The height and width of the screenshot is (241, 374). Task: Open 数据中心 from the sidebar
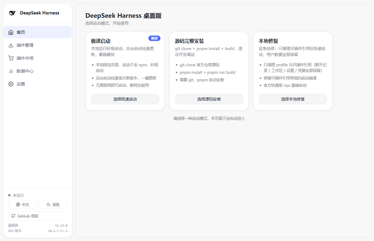pos(38,71)
